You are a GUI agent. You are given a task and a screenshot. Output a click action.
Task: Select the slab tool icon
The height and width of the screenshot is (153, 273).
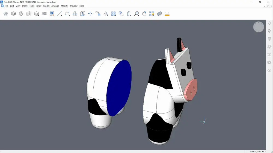(x=13, y=14)
